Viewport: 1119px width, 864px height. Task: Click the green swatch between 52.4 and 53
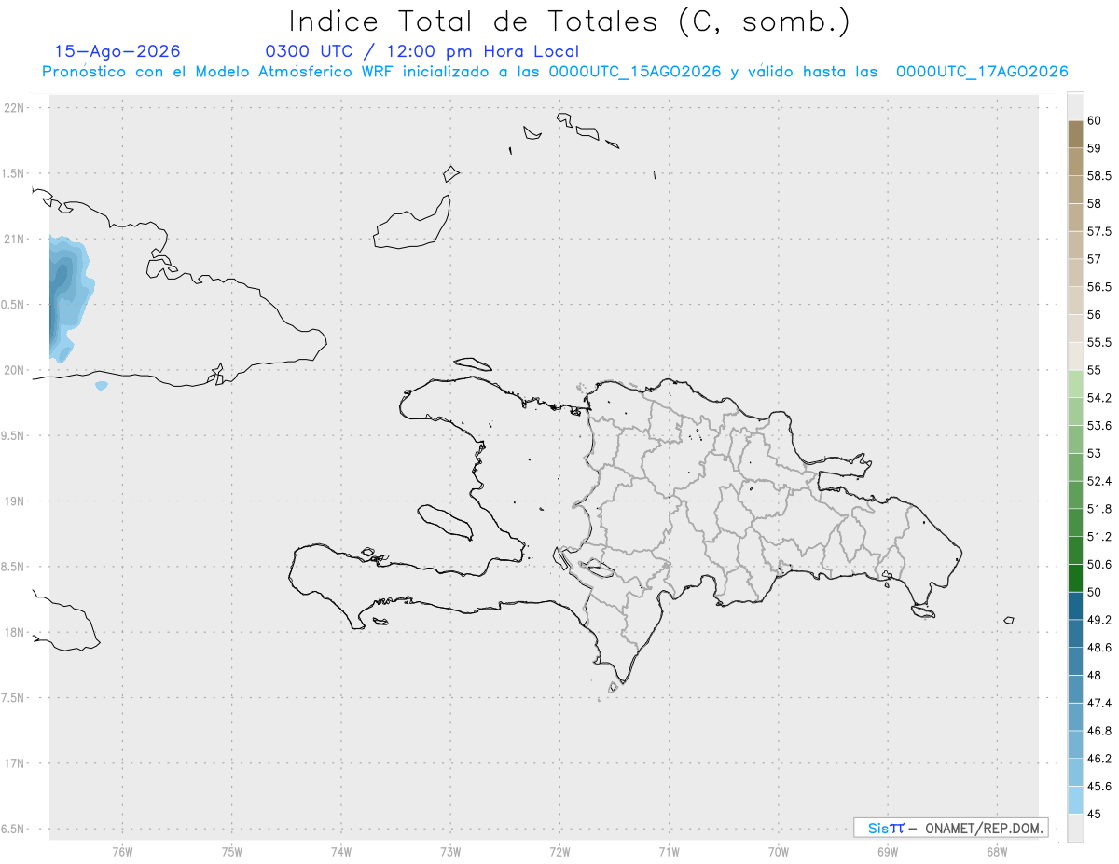[1075, 467]
